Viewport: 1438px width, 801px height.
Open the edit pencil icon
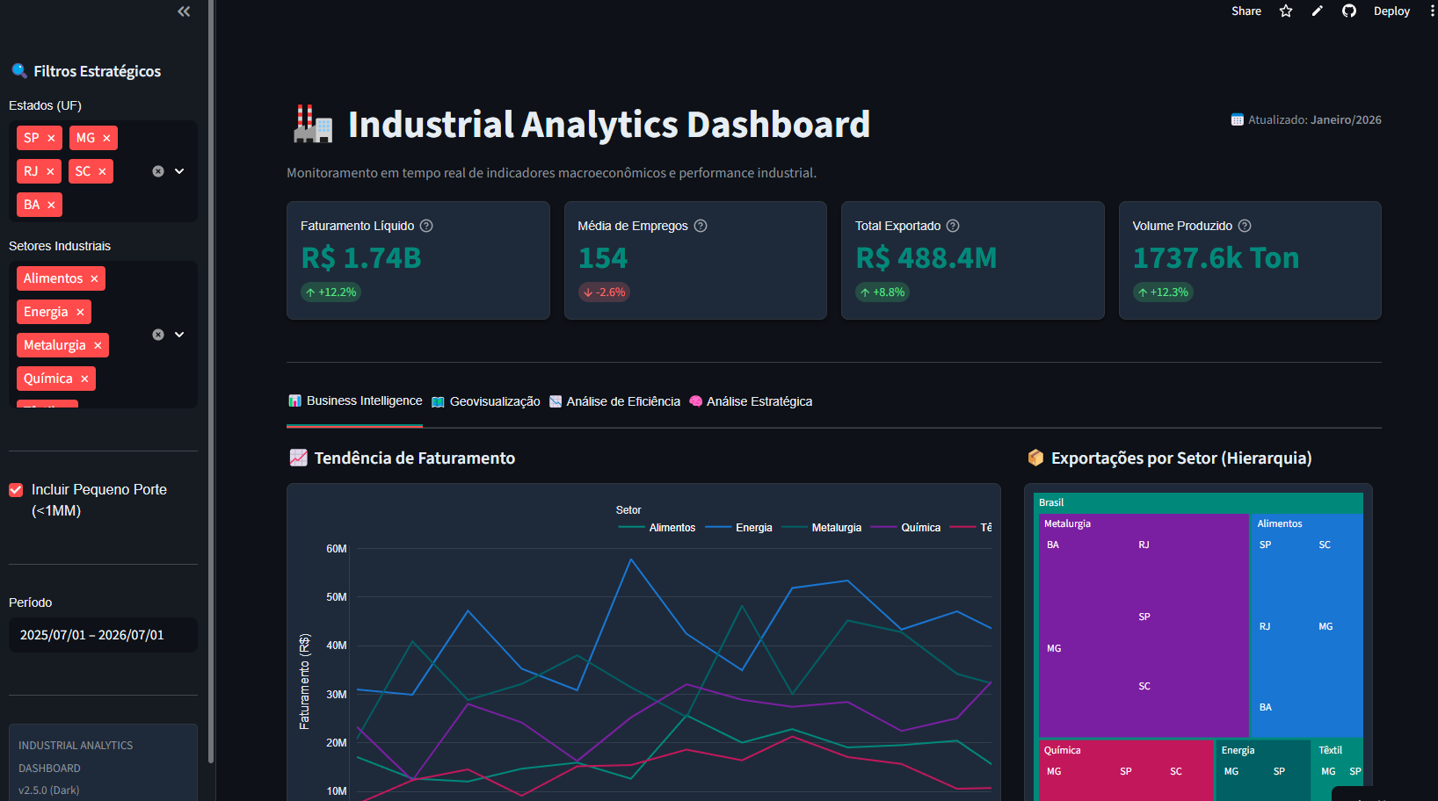click(x=1317, y=11)
